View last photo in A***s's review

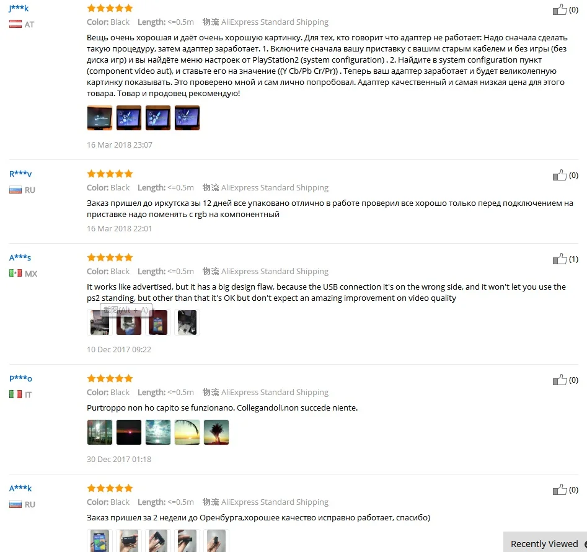pyautogui.click(x=187, y=323)
